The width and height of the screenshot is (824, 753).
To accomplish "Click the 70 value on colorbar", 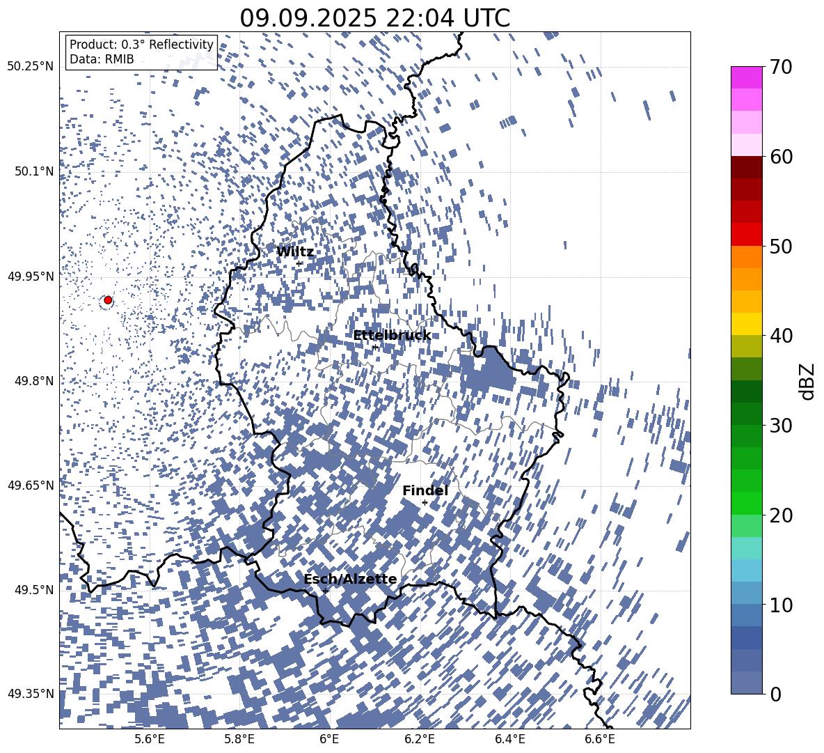I will pyautogui.click(x=781, y=68).
